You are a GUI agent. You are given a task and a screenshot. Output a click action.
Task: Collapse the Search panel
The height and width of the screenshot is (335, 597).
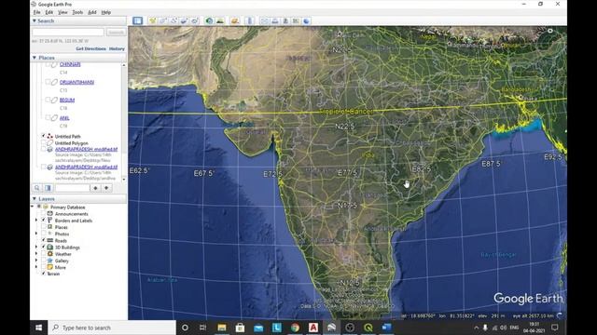[x=35, y=20]
